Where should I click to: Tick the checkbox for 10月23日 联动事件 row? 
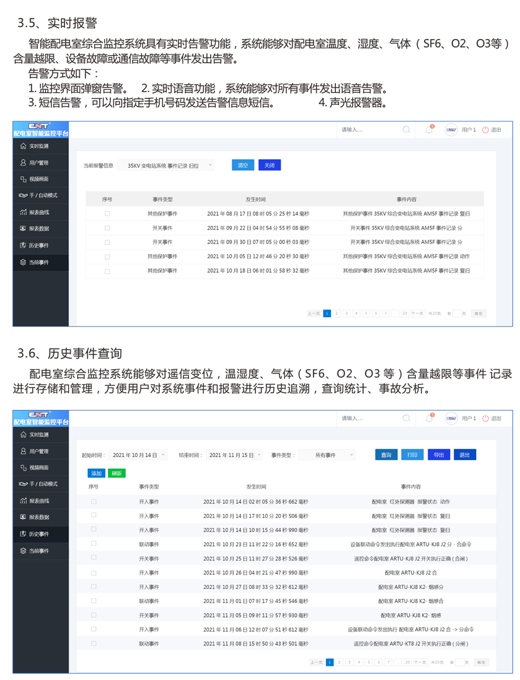pyautogui.click(x=94, y=544)
